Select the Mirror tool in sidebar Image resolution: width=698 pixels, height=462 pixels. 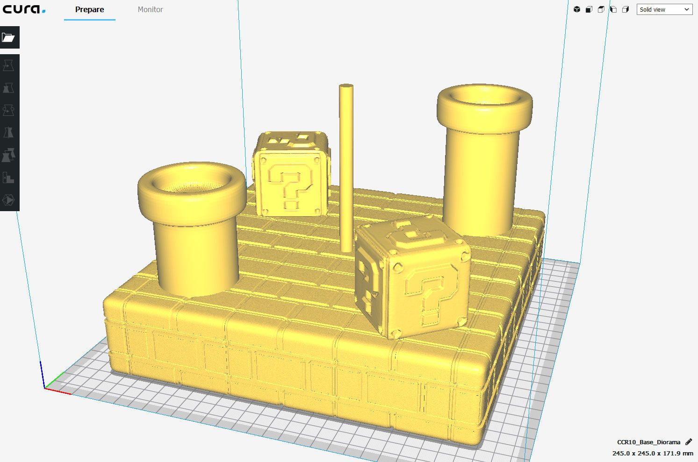click(x=8, y=133)
